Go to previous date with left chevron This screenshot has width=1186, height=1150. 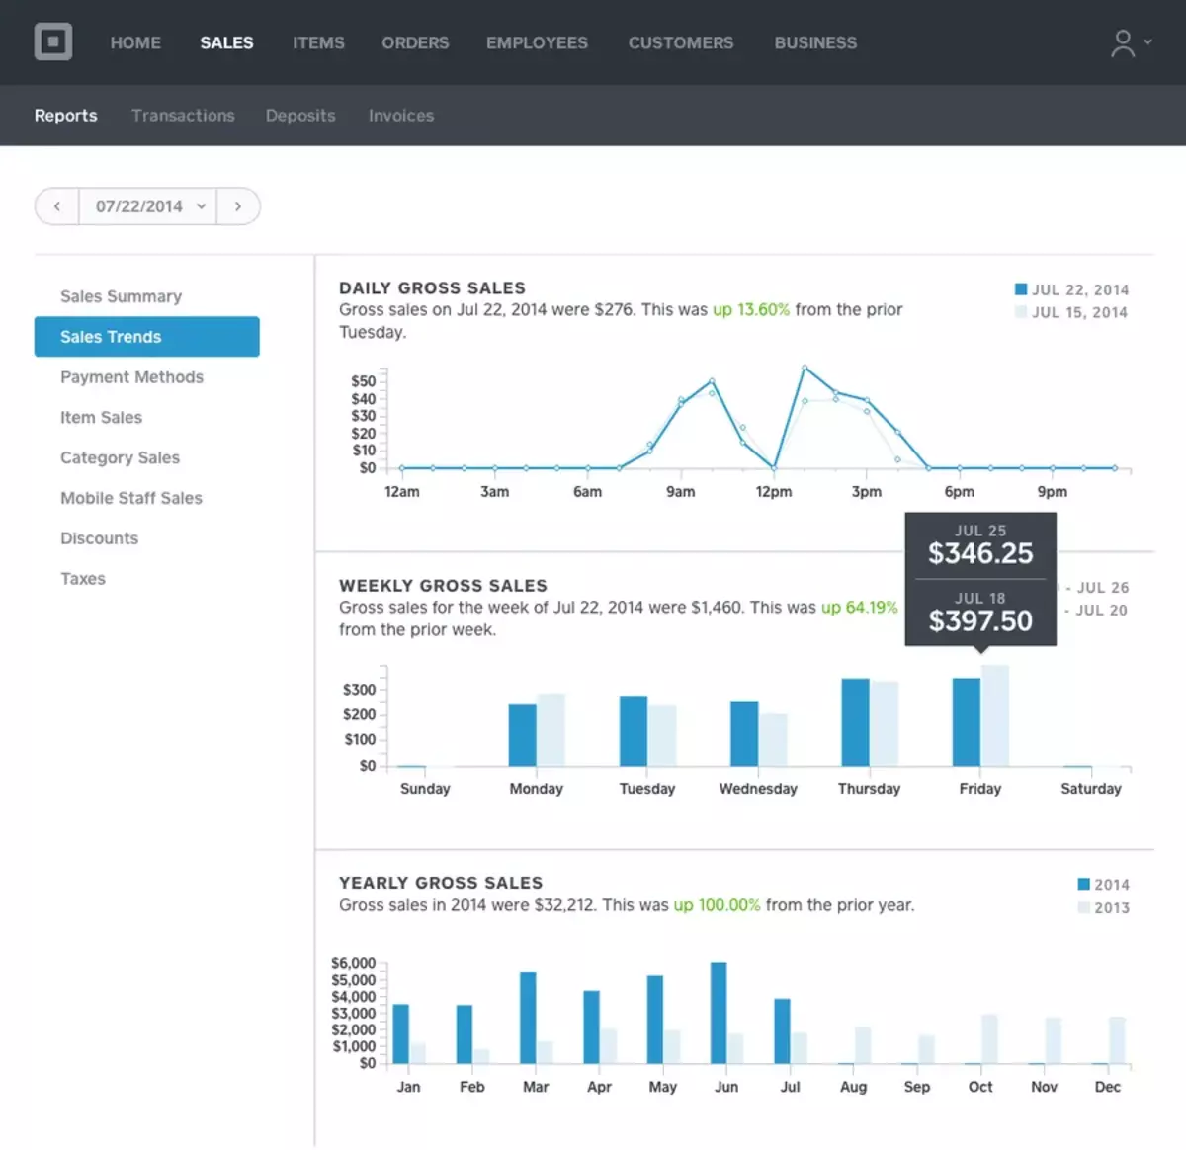point(56,206)
